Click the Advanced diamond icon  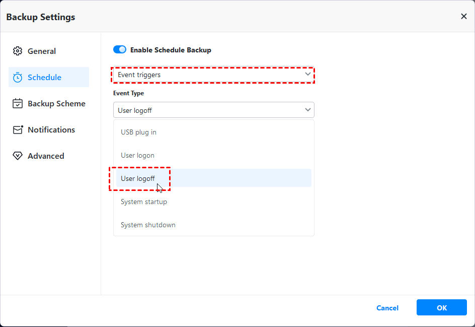point(18,156)
